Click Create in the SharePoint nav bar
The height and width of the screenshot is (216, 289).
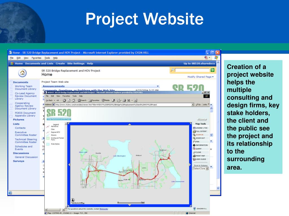pyautogui.click(x=60, y=64)
